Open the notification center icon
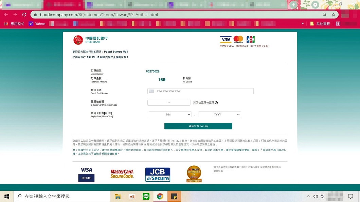Viewport: 360px width, 202px height. tap(350, 197)
